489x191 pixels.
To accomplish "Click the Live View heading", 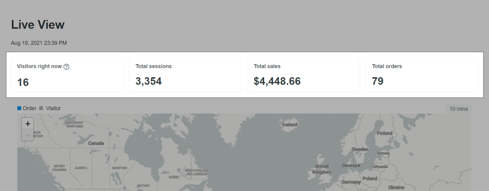I will [x=38, y=25].
